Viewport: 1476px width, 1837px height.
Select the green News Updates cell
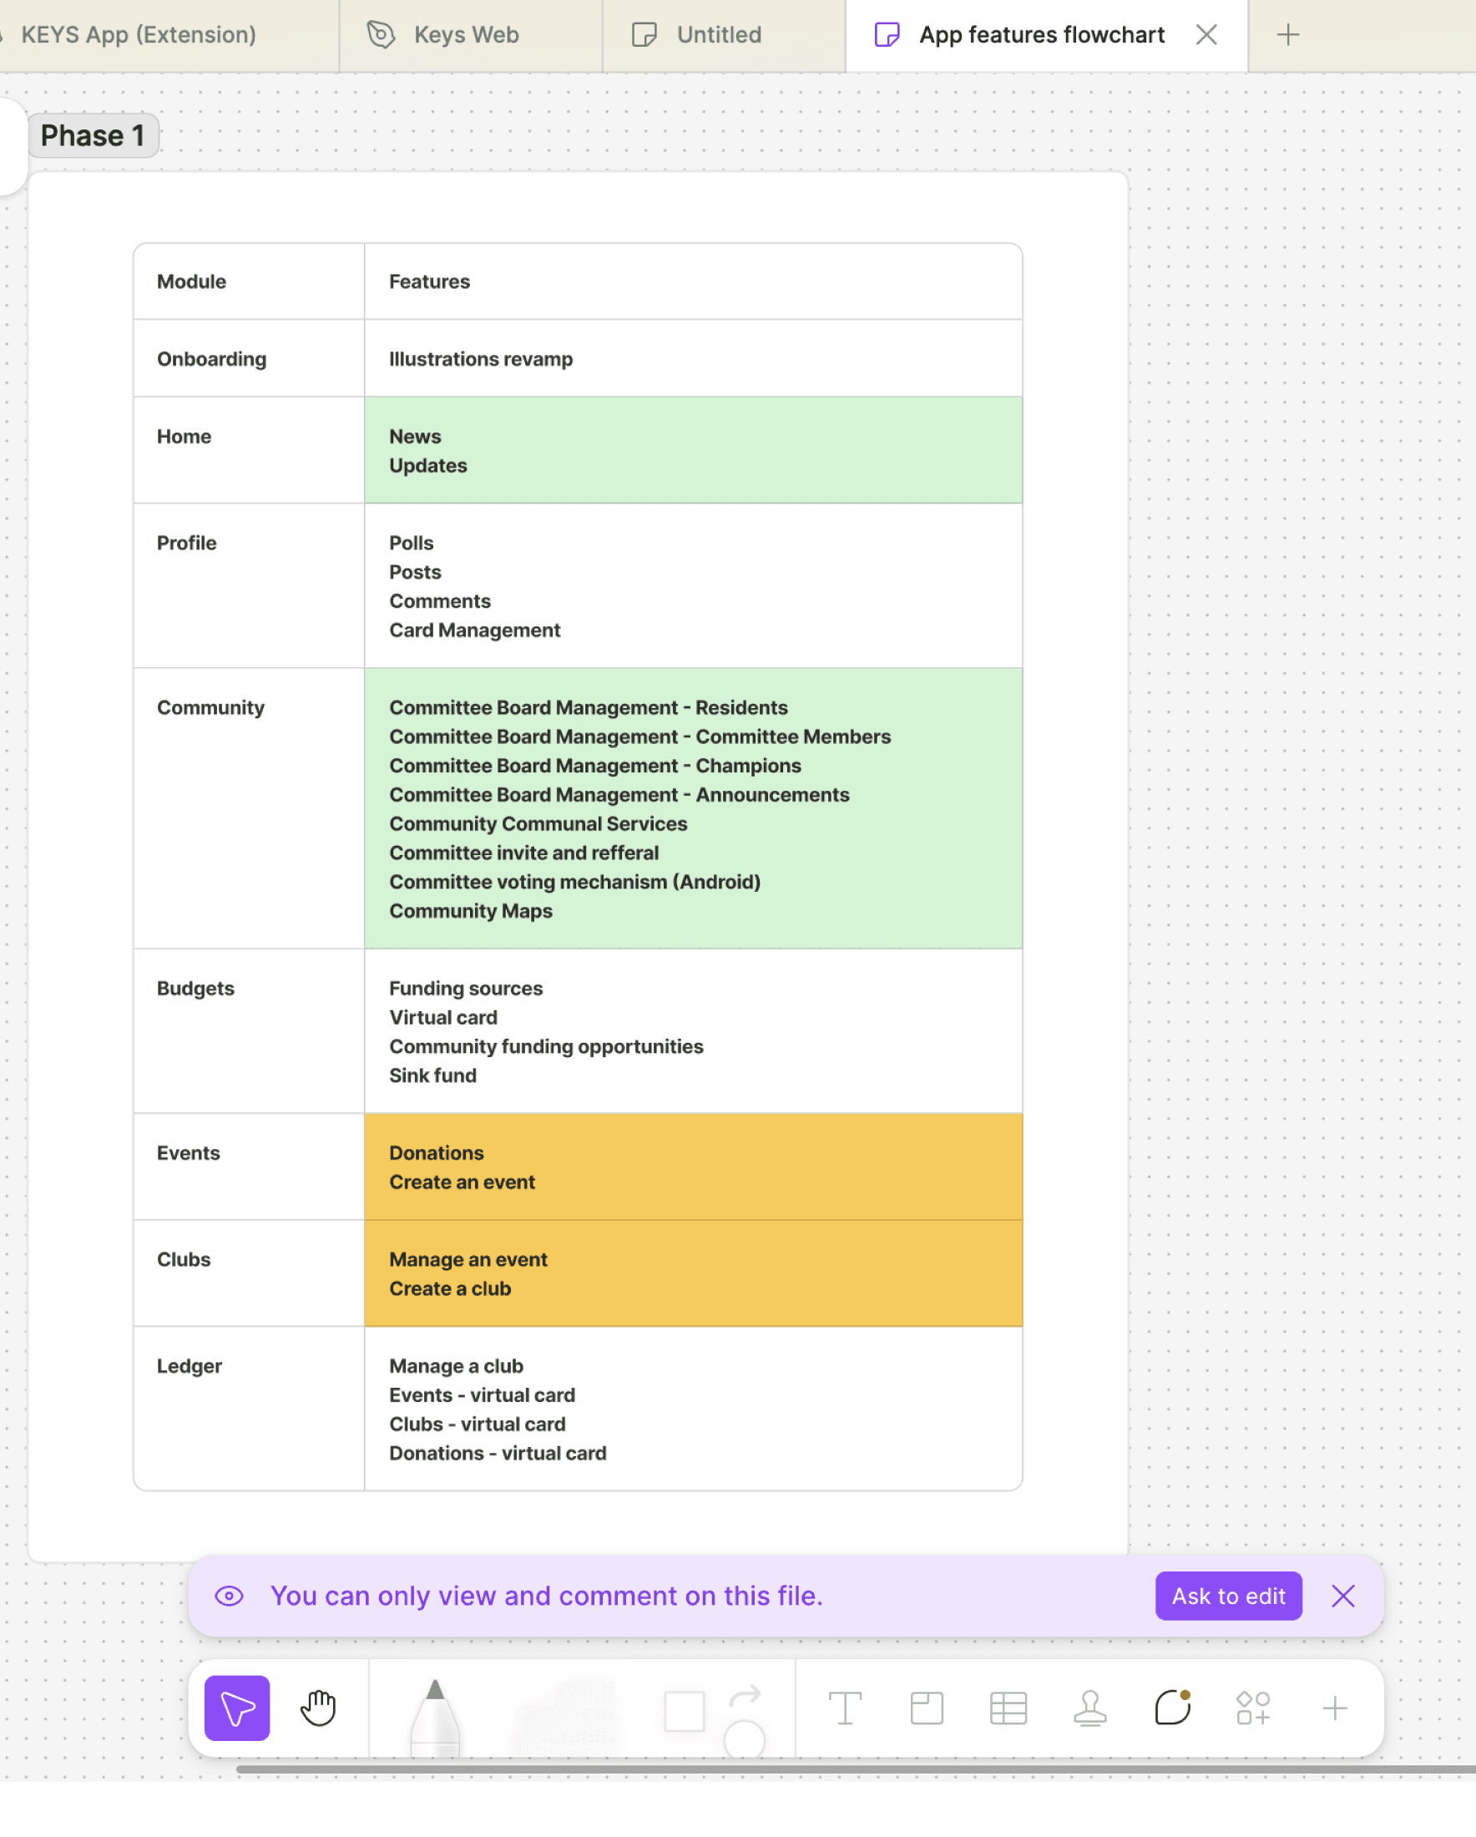pos(693,451)
